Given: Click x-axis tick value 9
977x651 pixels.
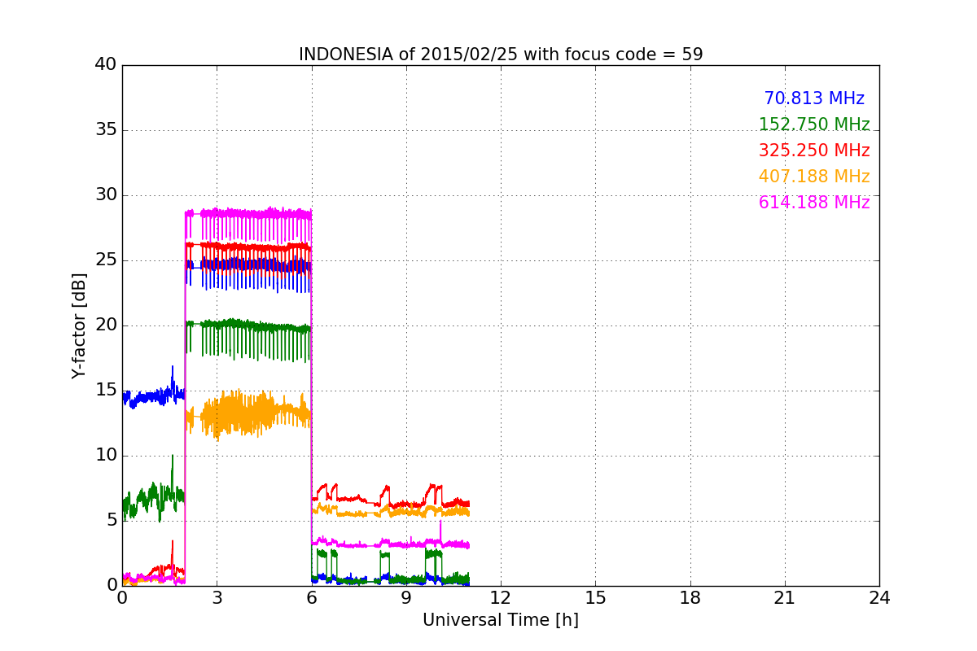Looking at the screenshot, I should 406,598.
